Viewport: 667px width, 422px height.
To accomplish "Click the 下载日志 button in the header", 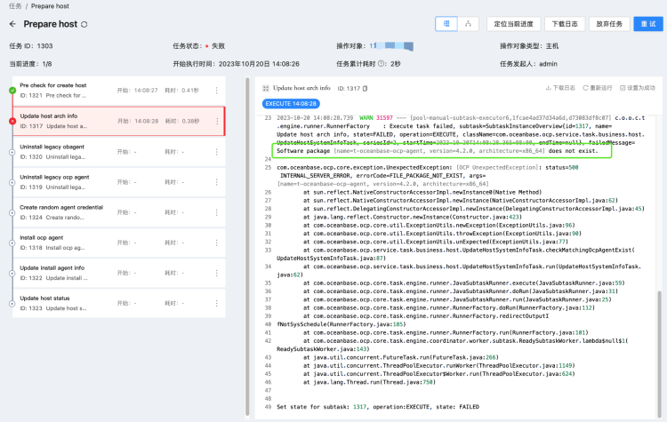I will [565, 24].
